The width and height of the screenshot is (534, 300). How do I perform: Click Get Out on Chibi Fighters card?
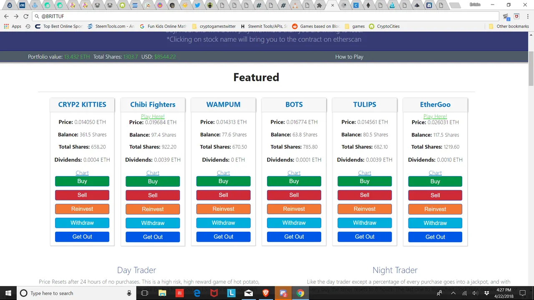pos(153,237)
